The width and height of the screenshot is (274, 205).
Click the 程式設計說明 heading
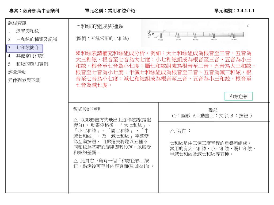pyautogui.click(x=87, y=109)
